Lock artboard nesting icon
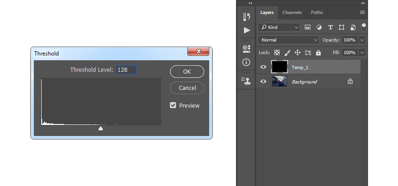398x186 pixels. (x=308, y=53)
